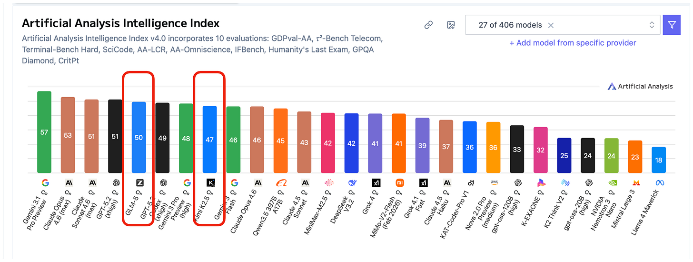This screenshot has height=262, width=693.
Task: Click DeepSeek whale logo under its bar
Action: click(x=352, y=182)
